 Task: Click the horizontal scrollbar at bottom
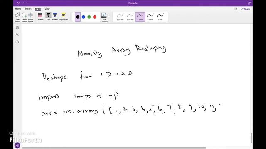point(114,148)
